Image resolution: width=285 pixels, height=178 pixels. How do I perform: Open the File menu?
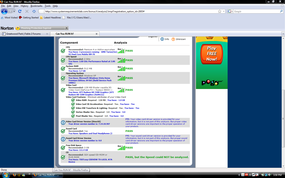(x=3, y=6)
